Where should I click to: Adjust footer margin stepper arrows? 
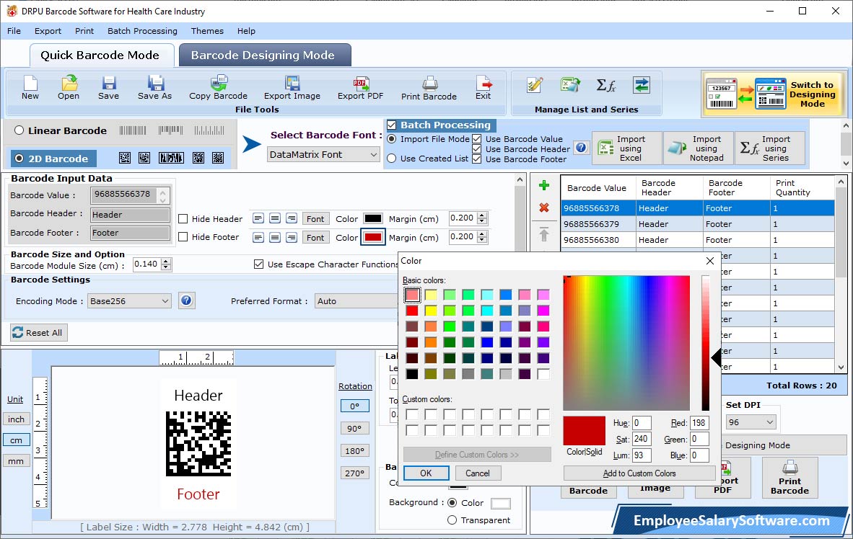(482, 237)
